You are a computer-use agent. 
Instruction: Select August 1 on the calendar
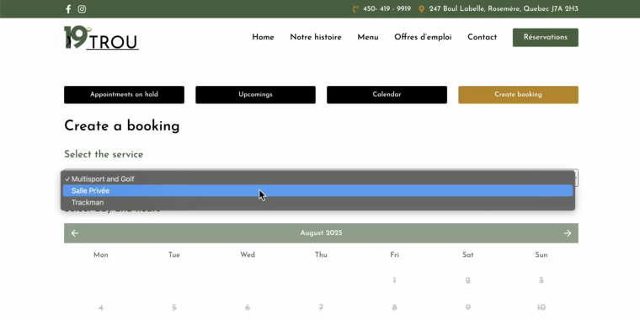coord(394,280)
